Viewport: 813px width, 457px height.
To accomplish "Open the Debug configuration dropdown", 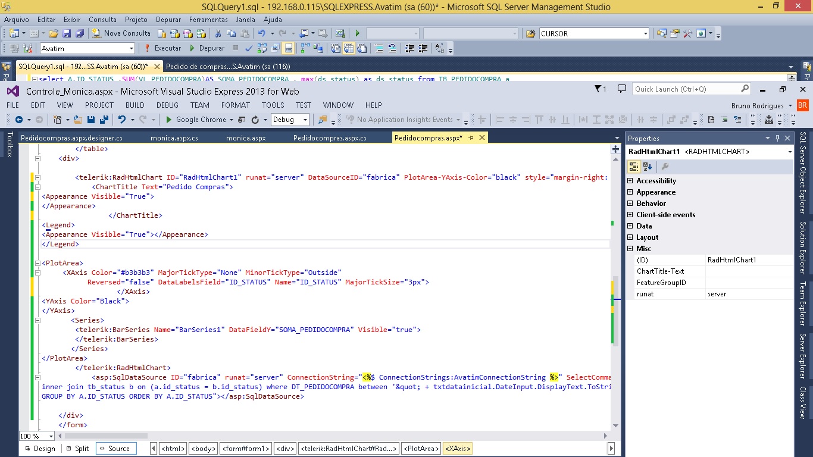I will (x=305, y=120).
